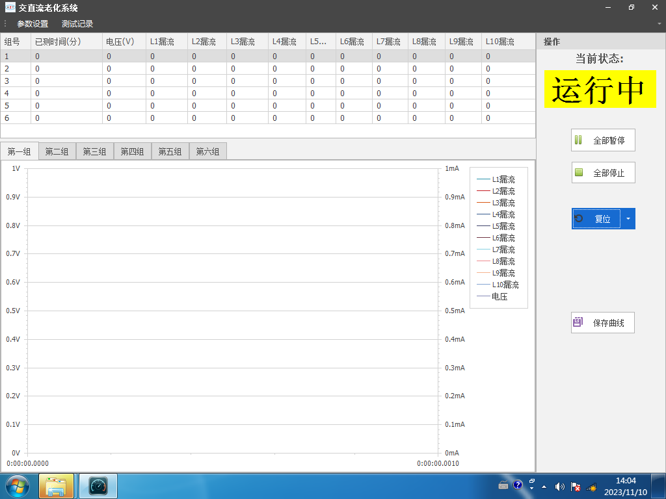Open Windows Start menu orb
Image resolution: width=666 pixels, height=499 pixels.
coord(17,485)
